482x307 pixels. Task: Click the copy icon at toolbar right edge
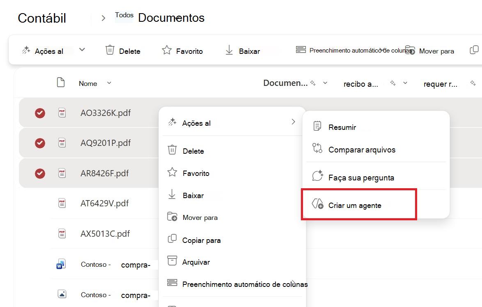(x=474, y=50)
